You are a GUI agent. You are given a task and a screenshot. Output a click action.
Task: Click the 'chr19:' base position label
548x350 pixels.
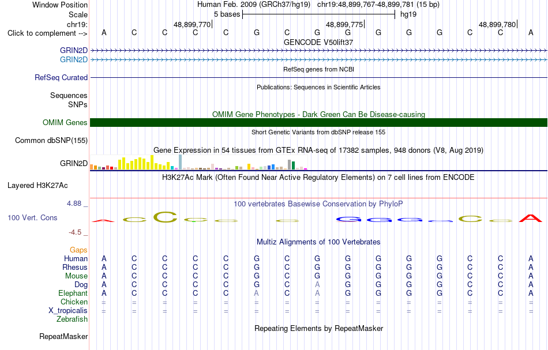pyautogui.click(x=77, y=24)
